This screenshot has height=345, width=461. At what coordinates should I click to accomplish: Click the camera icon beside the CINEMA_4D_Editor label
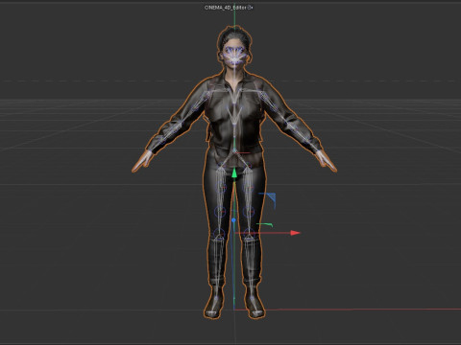click(x=251, y=8)
